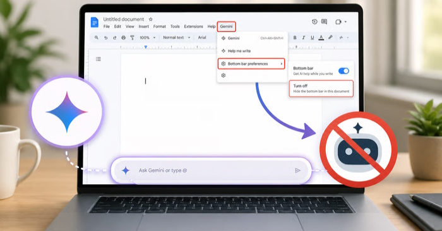
Task: Open the editing mode pencil dropdown
Action: 343,37
